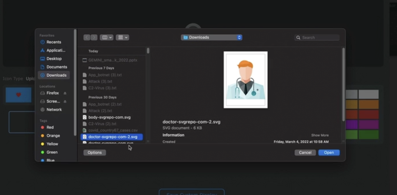Expand the item grouping dropdown
This screenshot has width=397, height=195.
click(x=123, y=38)
